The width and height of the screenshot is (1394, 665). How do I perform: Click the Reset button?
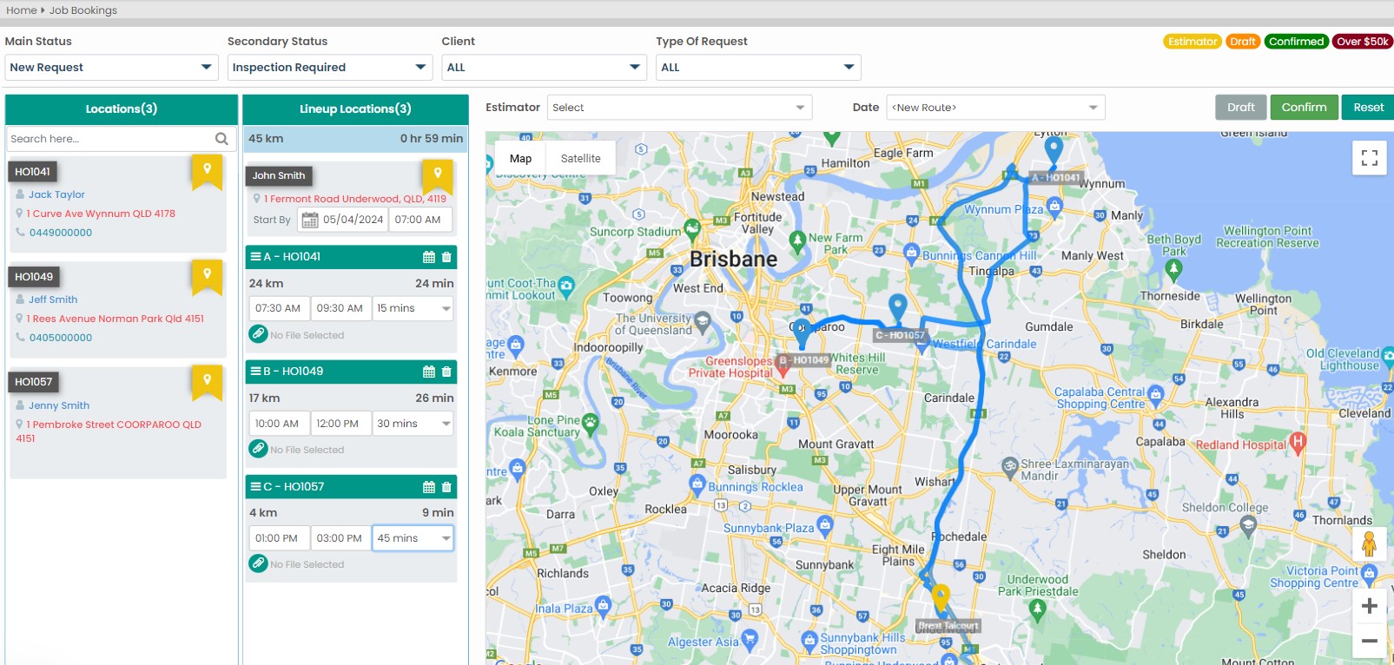point(1368,108)
